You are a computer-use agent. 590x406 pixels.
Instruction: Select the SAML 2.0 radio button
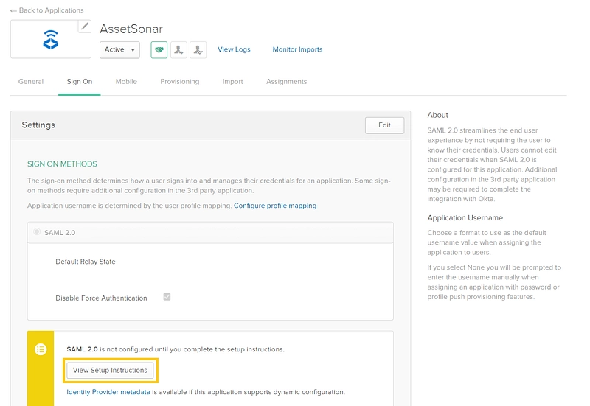(37, 231)
